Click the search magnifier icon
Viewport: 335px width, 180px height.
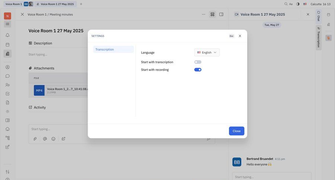click(x=286, y=4)
